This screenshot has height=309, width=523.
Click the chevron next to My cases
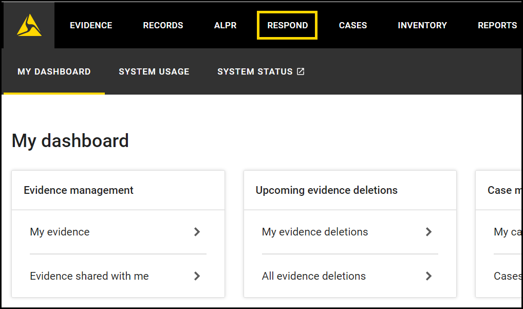[520, 232]
